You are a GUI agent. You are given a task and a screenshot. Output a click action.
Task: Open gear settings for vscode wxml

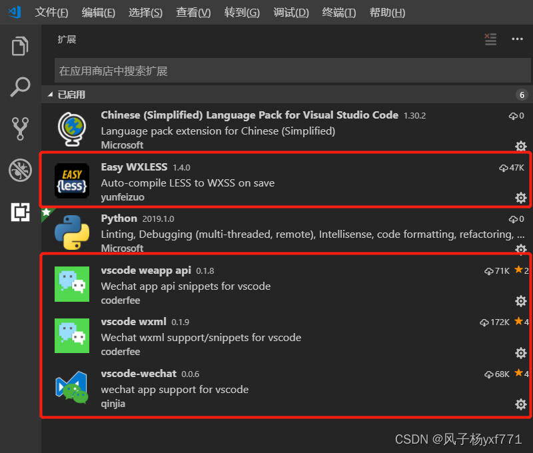pyautogui.click(x=521, y=353)
